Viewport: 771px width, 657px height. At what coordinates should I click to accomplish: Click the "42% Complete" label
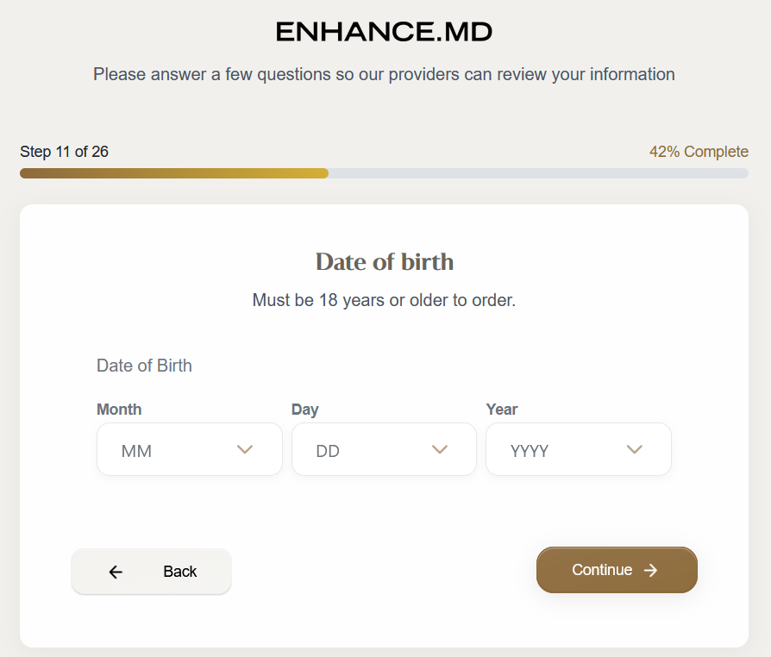click(x=699, y=152)
